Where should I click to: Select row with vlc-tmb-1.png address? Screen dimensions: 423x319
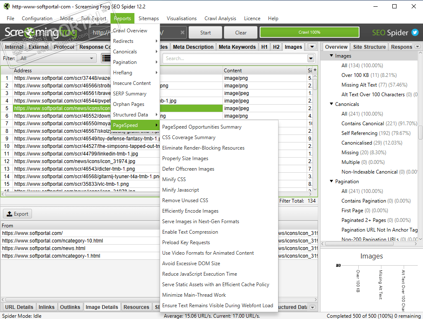click(x=71, y=184)
